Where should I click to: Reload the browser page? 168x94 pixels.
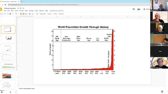point(5,5)
